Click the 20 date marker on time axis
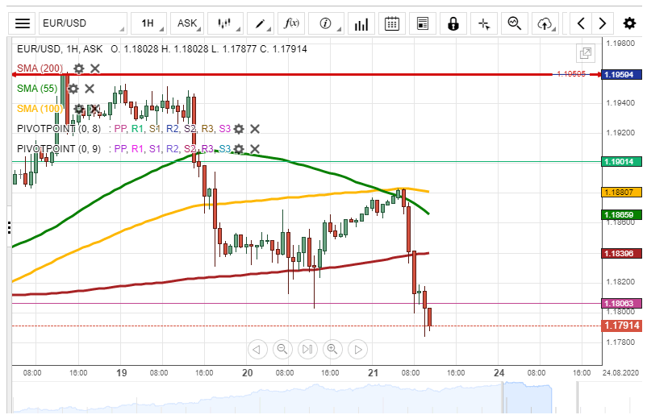Image resolution: width=647 pixels, height=419 pixels. pos(247,373)
